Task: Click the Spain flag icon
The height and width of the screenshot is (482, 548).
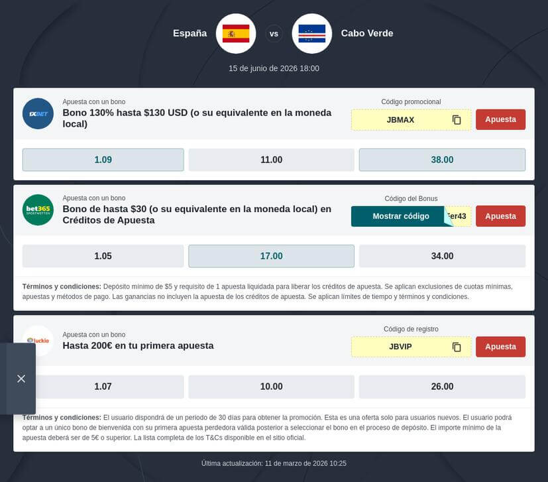Action: pyautogui.click(x=235, y=33)
